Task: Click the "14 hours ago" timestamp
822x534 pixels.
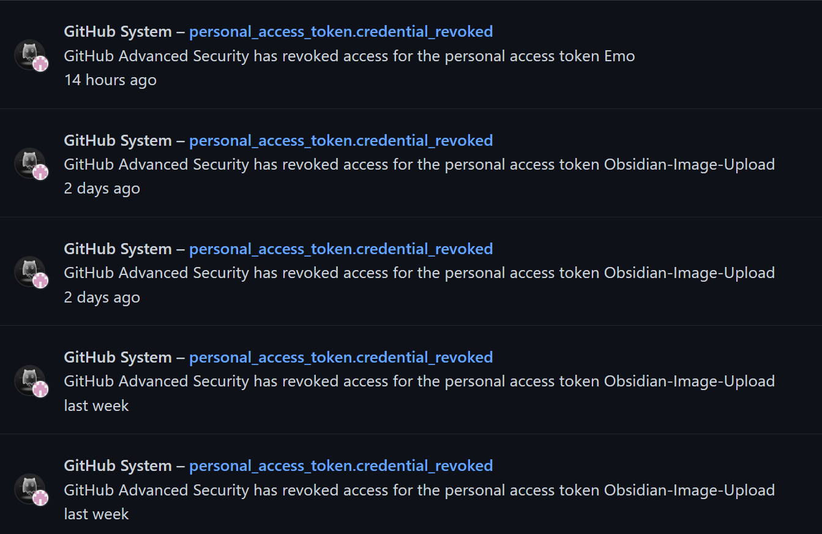Action: (x=110, y=80)
